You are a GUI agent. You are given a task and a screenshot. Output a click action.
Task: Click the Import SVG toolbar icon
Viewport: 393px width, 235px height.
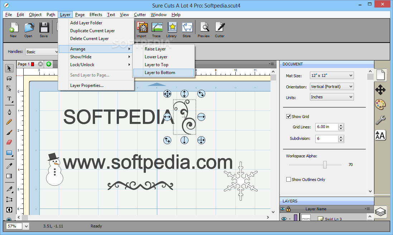pyautogui.click(x=142, y=30)
